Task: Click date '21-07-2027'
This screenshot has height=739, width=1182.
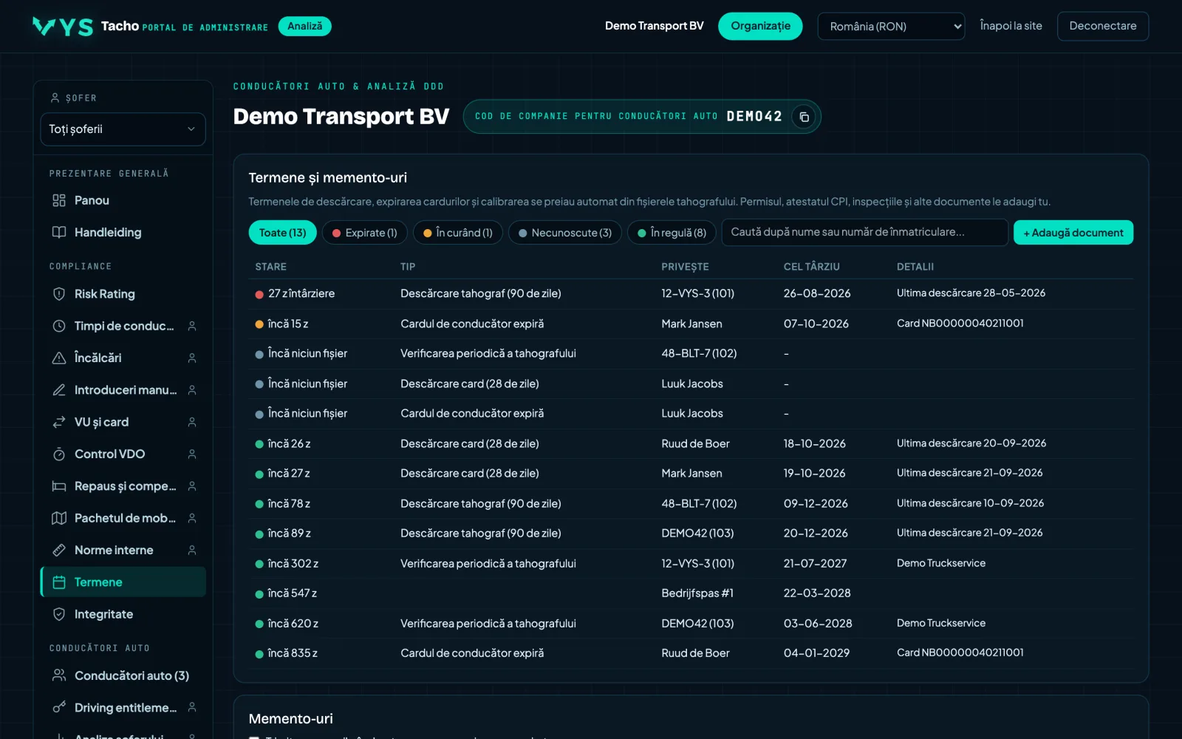Action: tap(815, 563)
